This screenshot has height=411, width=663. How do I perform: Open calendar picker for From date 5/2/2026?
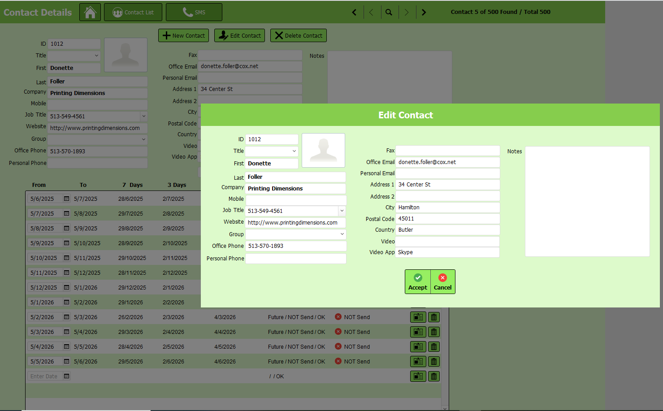pos(66,317)
